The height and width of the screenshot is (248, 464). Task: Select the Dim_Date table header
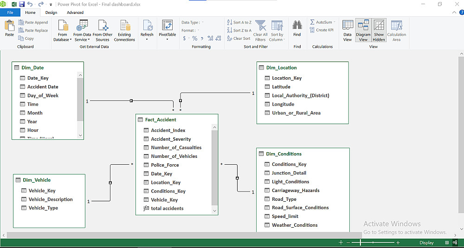[48, 68]
